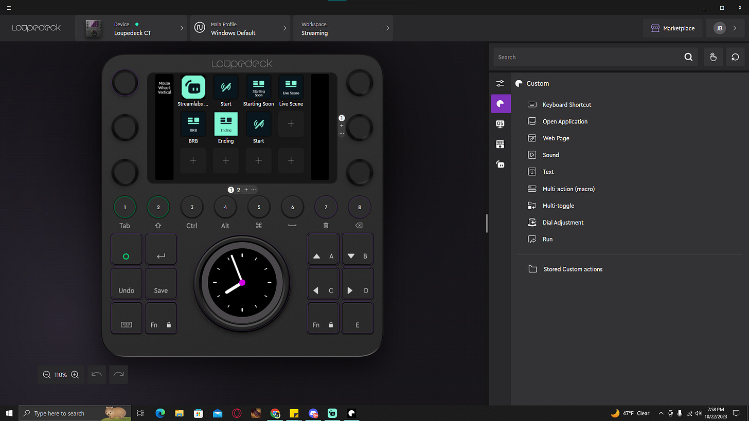Select touch page 2 below the screen
The width and height of the screenshot is (749, 421).
238,190
